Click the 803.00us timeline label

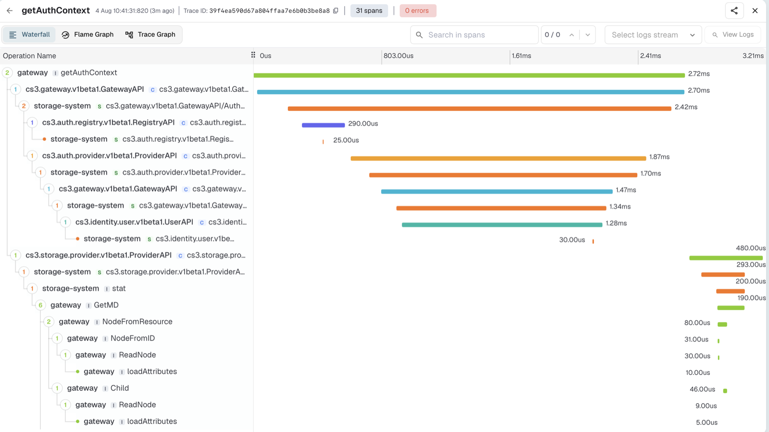[x=398, y=56]
